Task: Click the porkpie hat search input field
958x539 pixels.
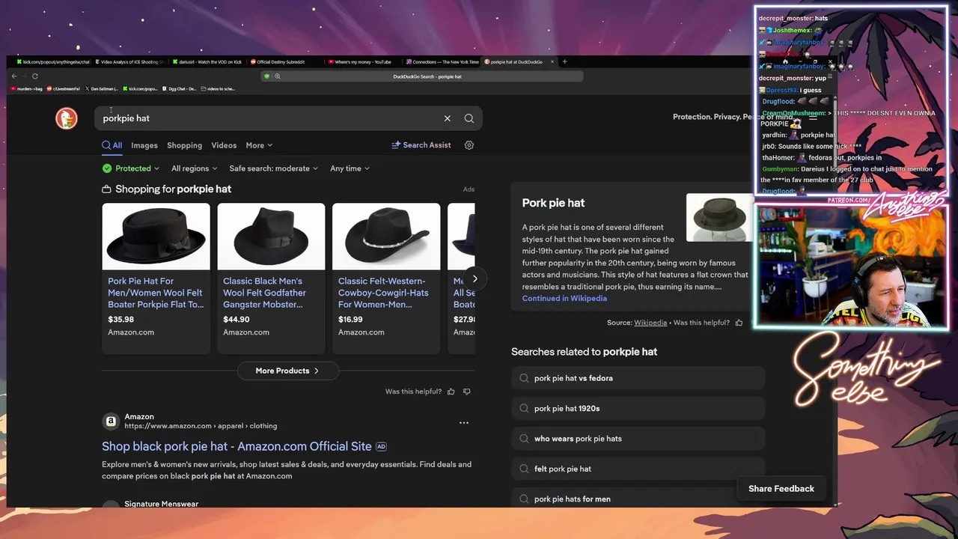Action: click(x=269, y=118)
